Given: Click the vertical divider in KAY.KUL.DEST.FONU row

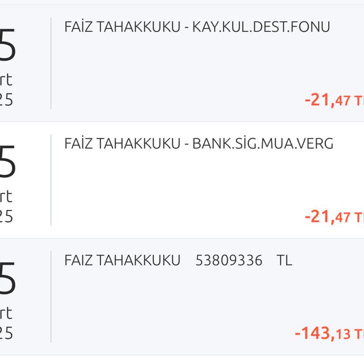Looking at the screenshot, I should pyautogui.click(x=51, y=64).
